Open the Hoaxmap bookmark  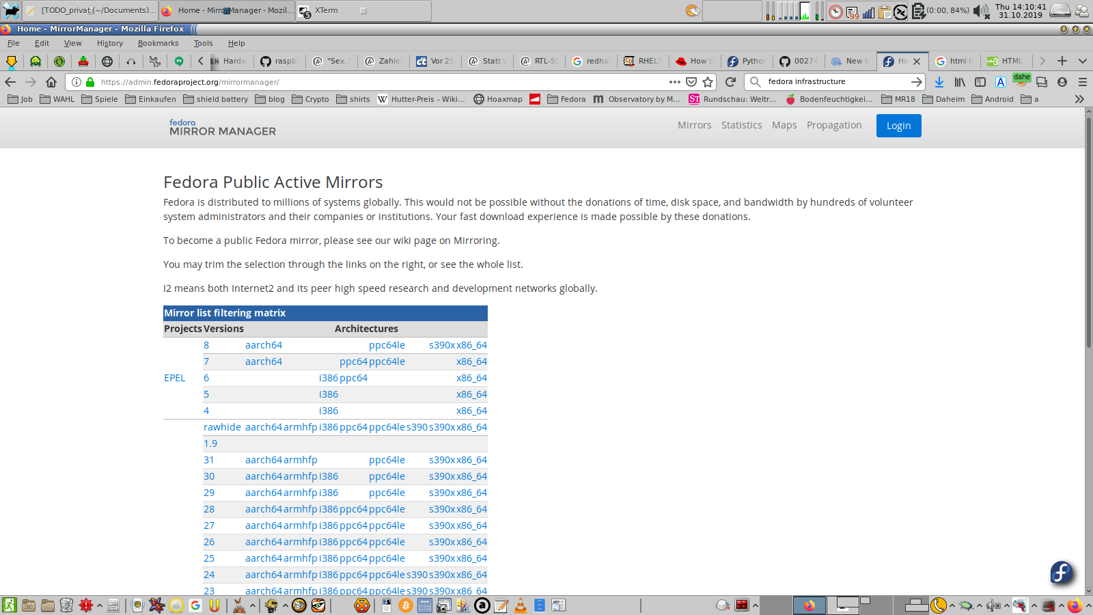point(498,99)
